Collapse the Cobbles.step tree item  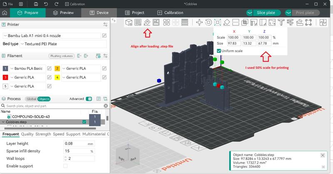pos(4,122)
